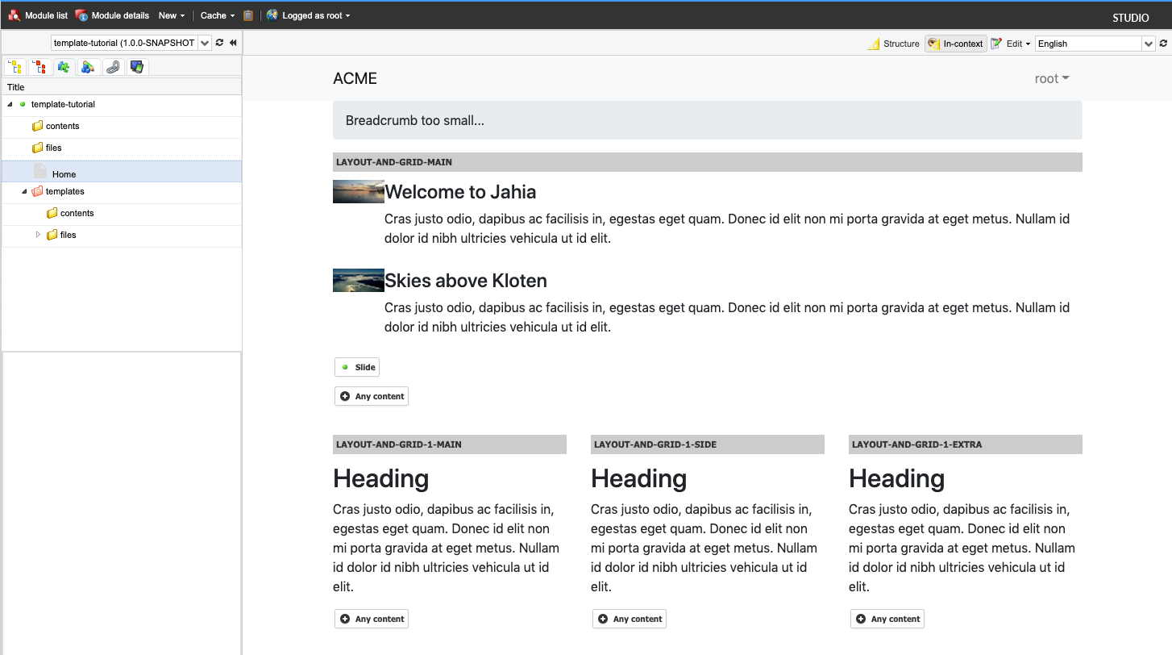Screen dimensions: 1172x655
Task: Open the Cache menu
Action: pyautogui.click(x=217, y=15)
